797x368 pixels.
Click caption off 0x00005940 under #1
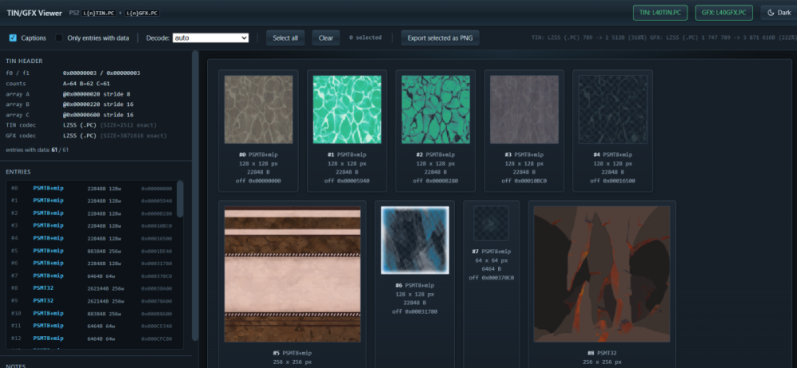tap(347, 181)
